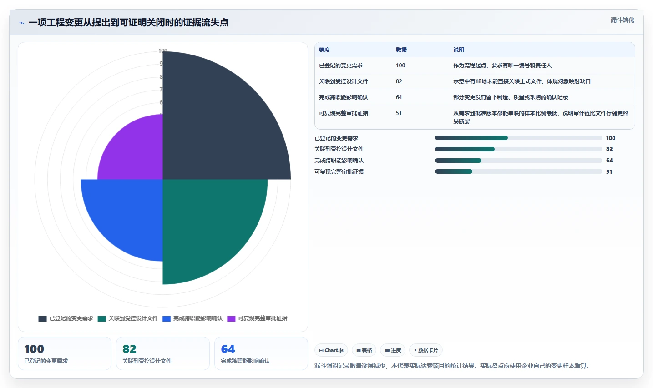Toggle the 完成跨职能影响确认 legend swatch
The width and height of the screenshot is (653, 388).
pyautogui.click(x=167, y=318)
